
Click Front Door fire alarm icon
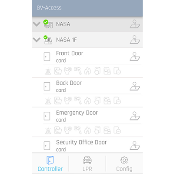pyautogui.click(x=87, y=71)
